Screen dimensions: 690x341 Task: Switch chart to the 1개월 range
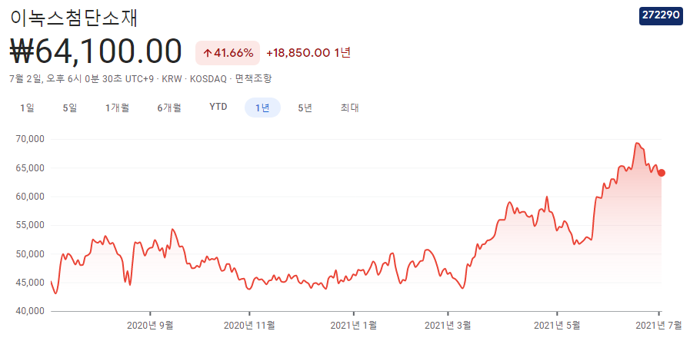tap(117, 108)
